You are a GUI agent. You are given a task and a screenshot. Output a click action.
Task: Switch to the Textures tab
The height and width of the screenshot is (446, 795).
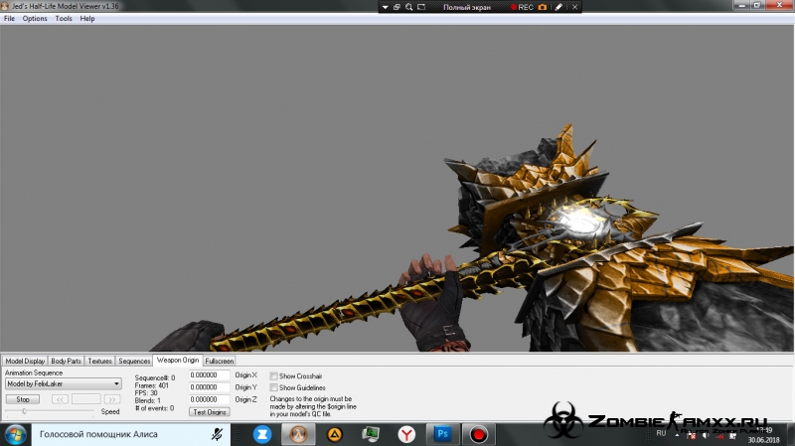pyautogui.click(x=100, y=361)
